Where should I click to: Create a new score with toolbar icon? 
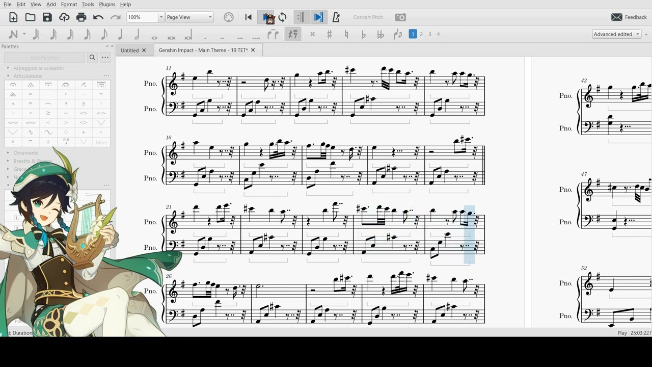point(13,17)
